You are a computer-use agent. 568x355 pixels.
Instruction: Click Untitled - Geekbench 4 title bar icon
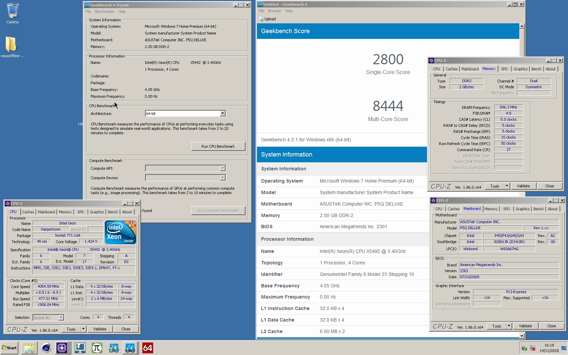coord(260,4)
